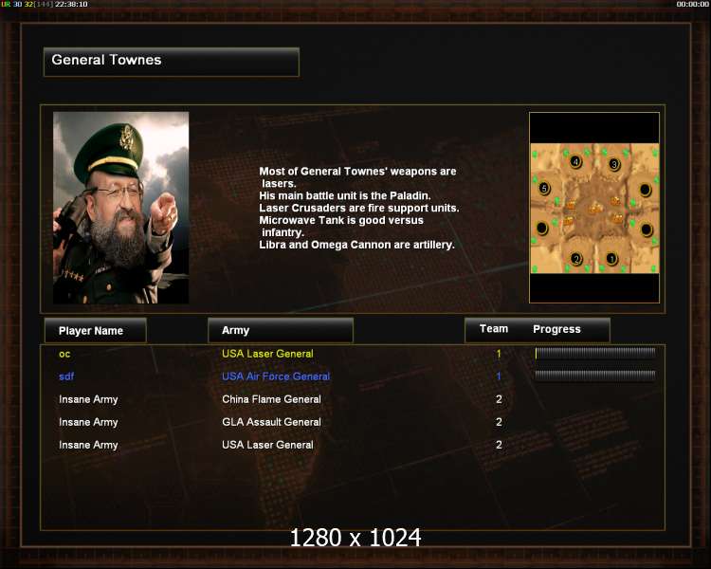The width and height of the screenshot is (711, 569).
Task: Click USA Air Force General entry
Action: point(276,376)
